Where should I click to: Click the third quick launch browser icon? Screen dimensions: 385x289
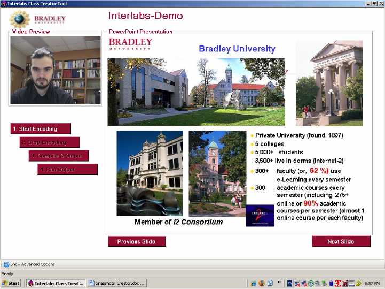pyautogui.click(x=270, y=283)
